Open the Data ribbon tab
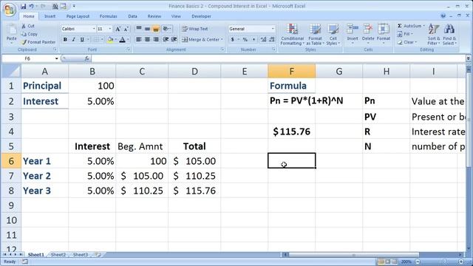 [x=132, y=16]
